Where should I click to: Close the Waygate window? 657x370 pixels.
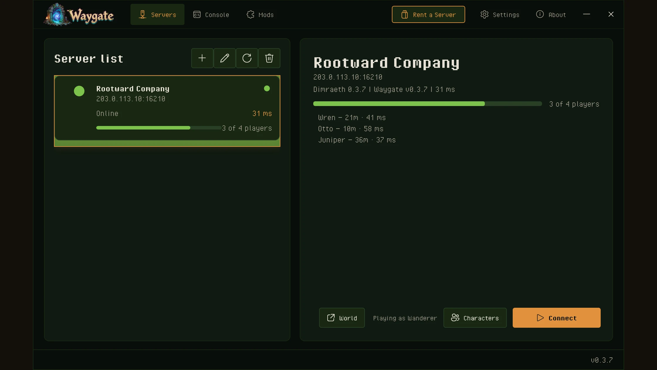pyautogui.click(x=611, y=14)
